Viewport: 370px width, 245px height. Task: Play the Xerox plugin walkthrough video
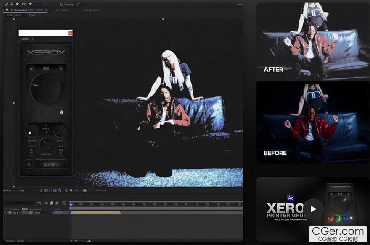click(313, 209)
